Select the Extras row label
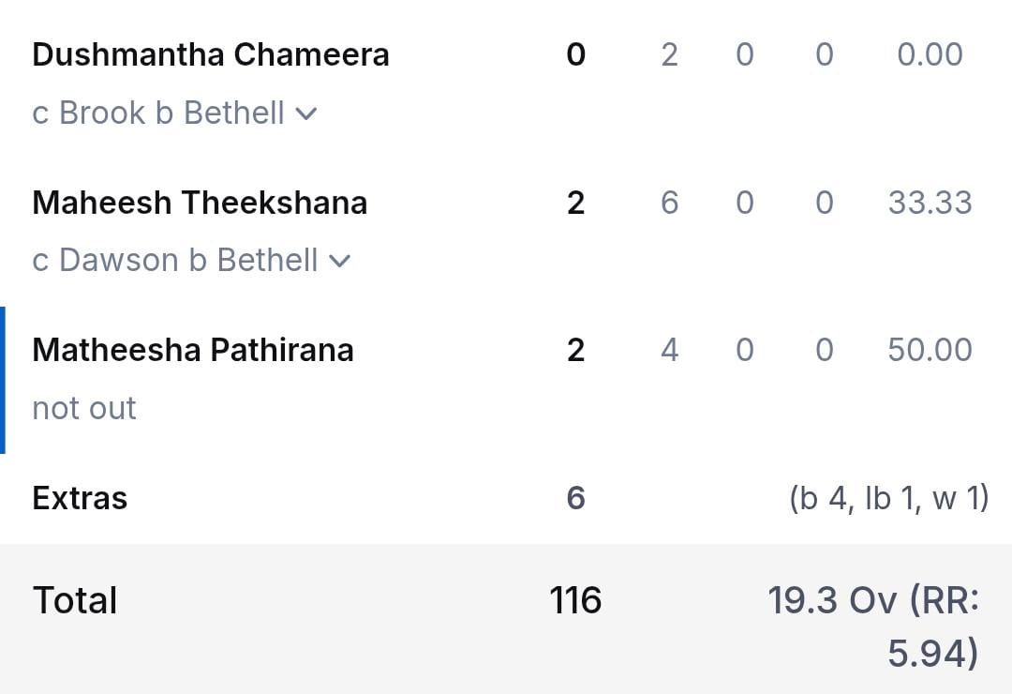 (x=80, y=498)
